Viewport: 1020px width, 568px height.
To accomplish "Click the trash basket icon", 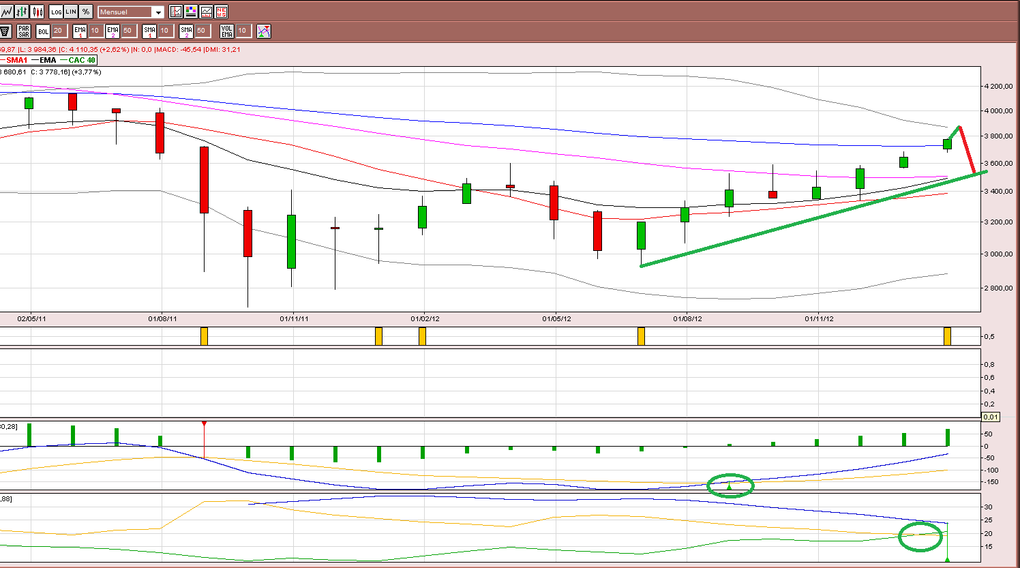I will click(x=5, y=31).
